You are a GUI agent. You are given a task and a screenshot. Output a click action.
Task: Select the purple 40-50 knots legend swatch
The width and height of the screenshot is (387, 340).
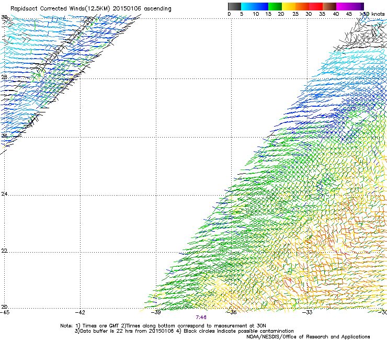350,6
